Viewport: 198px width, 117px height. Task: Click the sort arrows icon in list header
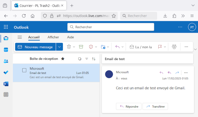click(x=93, y=59)
